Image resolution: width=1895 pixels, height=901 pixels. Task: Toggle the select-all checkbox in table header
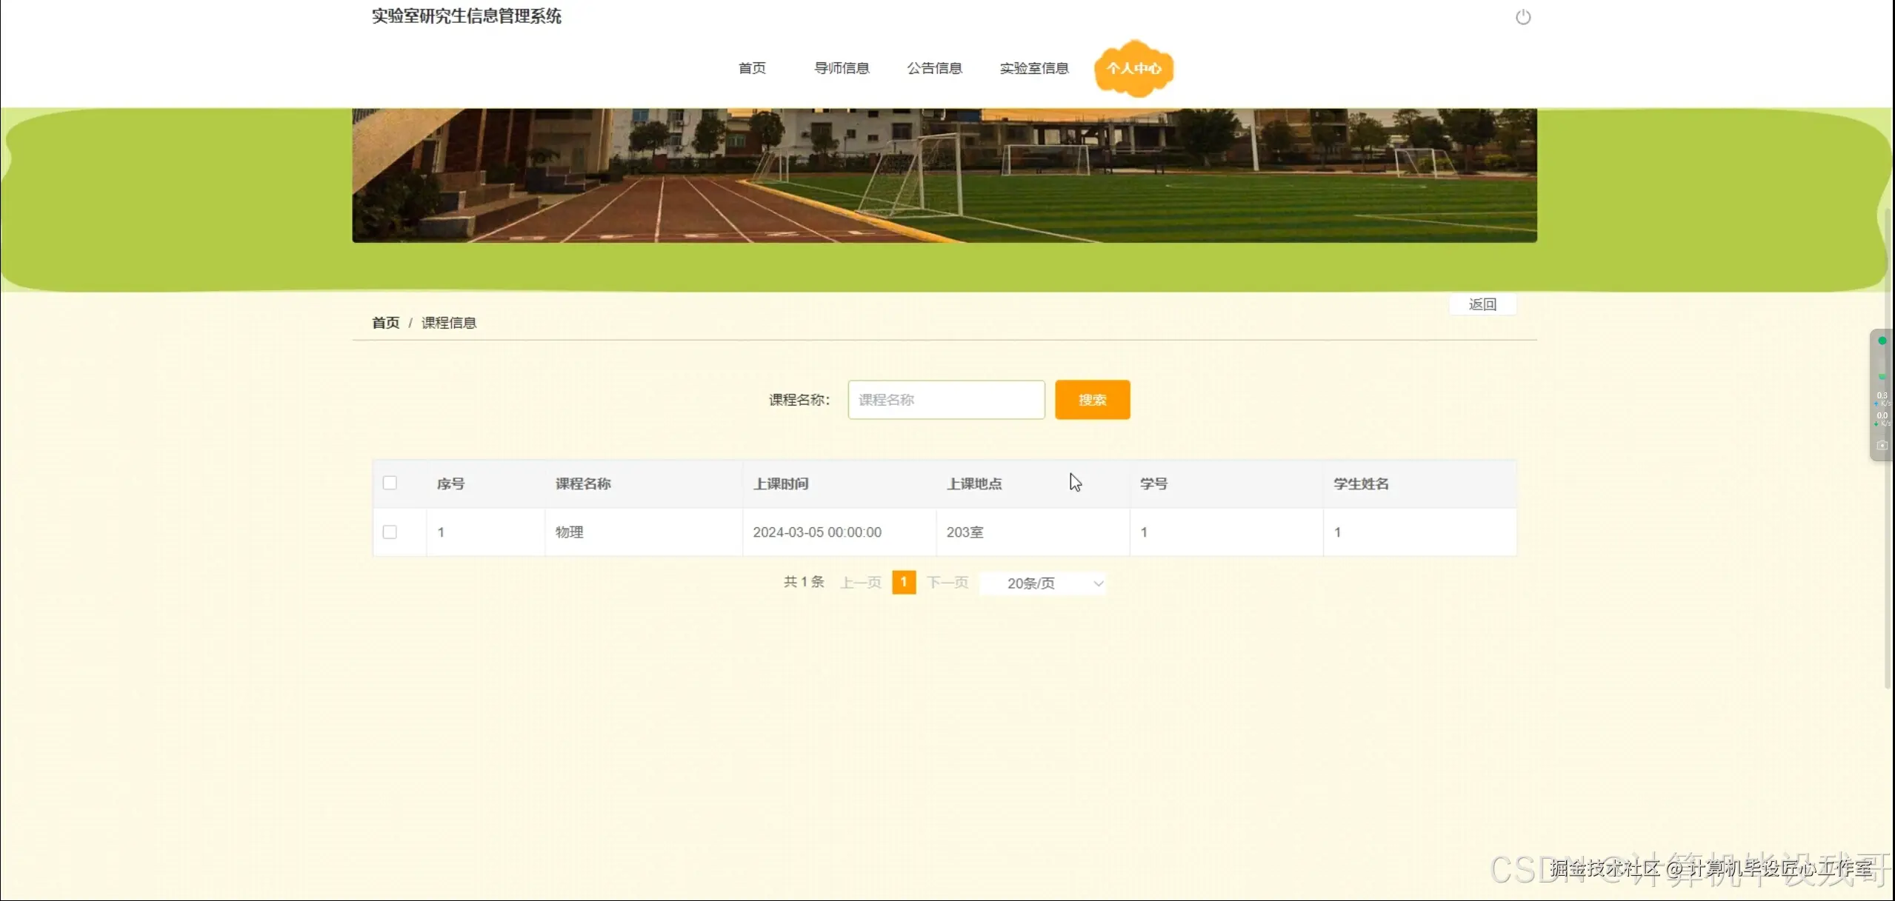390,482
